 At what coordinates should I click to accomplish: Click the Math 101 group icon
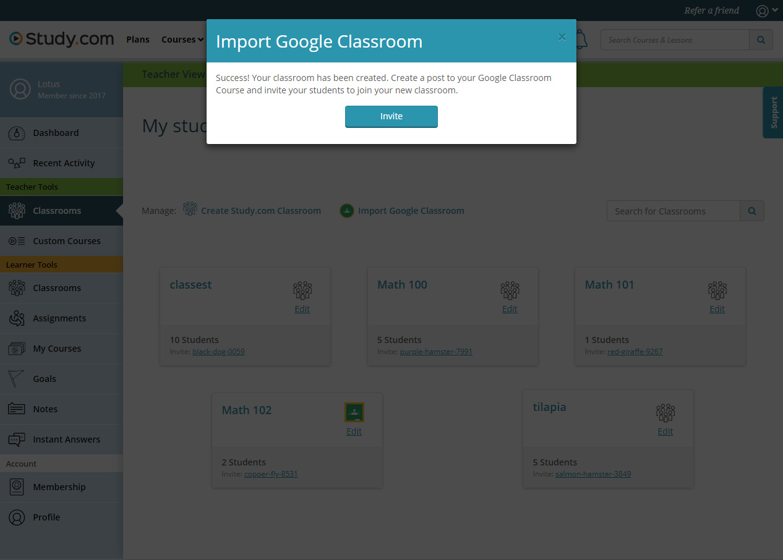pos(717,291)
